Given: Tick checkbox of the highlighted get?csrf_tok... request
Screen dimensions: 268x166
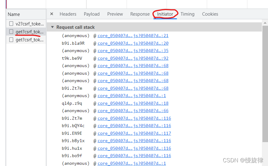Looking at the screenshot, I should pyautogui.click(x=11, y=32).
